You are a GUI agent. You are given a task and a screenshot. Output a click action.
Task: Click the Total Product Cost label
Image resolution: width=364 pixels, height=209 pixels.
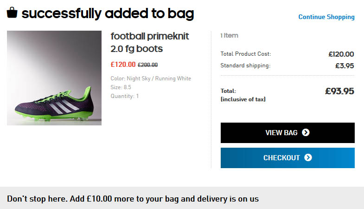coord(246,54)
